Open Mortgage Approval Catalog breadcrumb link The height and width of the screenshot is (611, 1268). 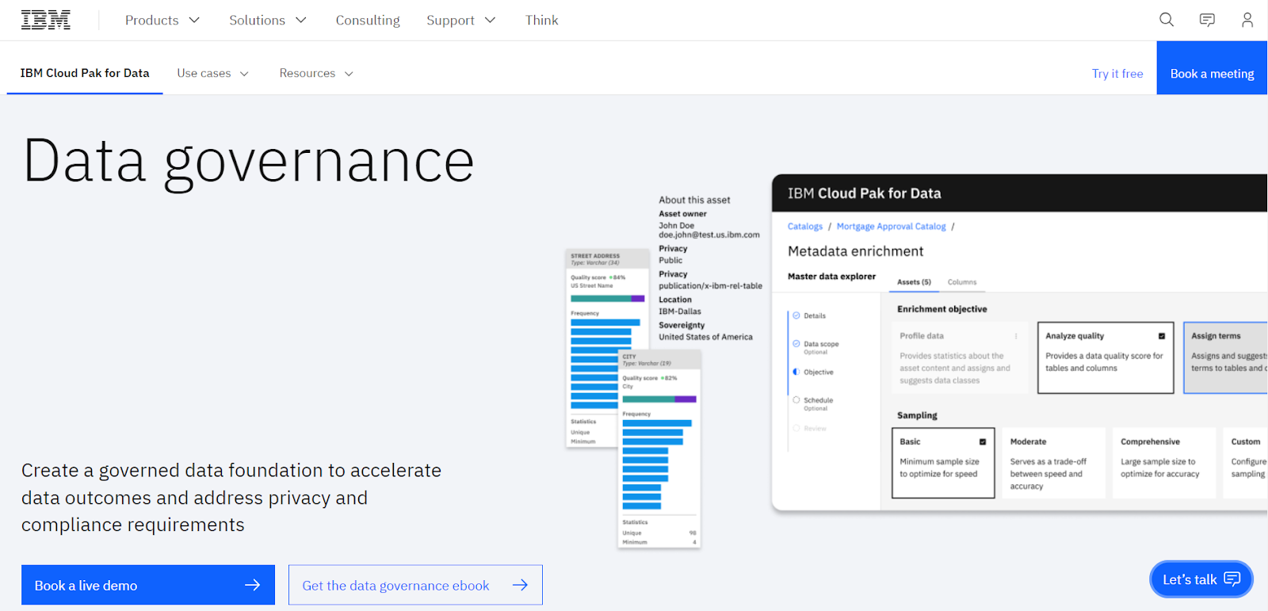[x=891, y=227]
